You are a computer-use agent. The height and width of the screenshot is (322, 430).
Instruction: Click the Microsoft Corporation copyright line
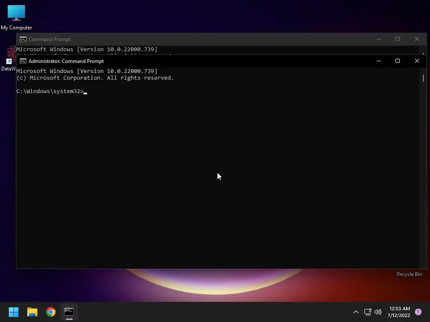pyautogui.click(x=95, y=78)
